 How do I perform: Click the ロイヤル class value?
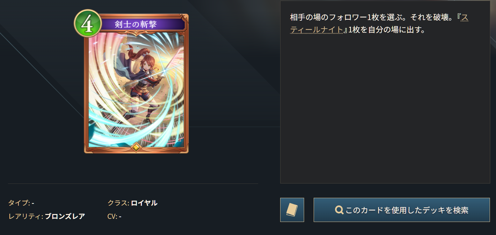click(x=144, y=203)
